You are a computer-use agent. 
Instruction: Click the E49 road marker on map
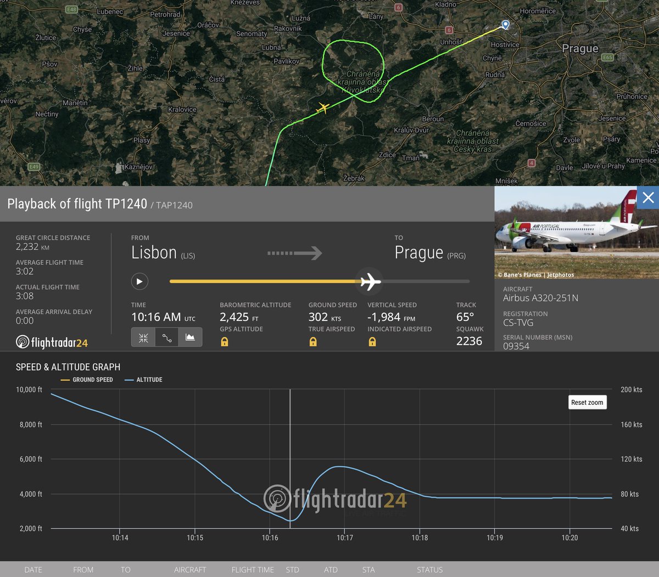[34, 167]
